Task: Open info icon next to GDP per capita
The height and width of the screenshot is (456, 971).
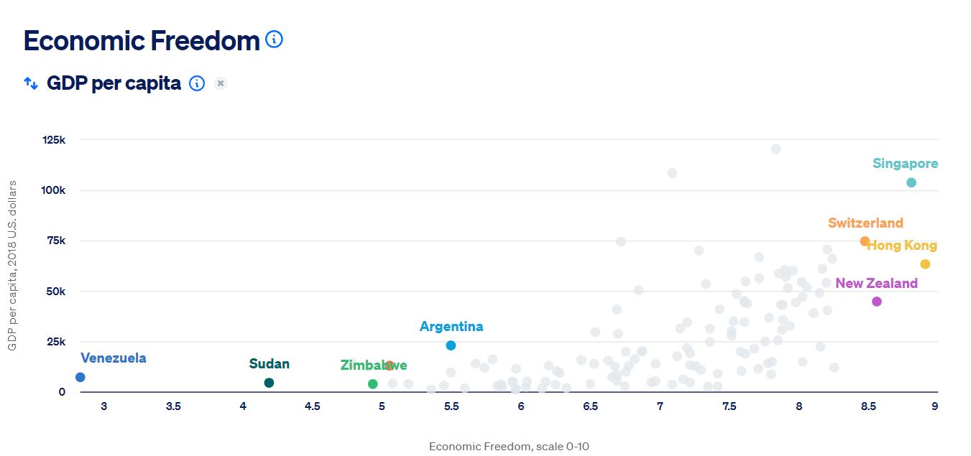Action: pos(197,83)
